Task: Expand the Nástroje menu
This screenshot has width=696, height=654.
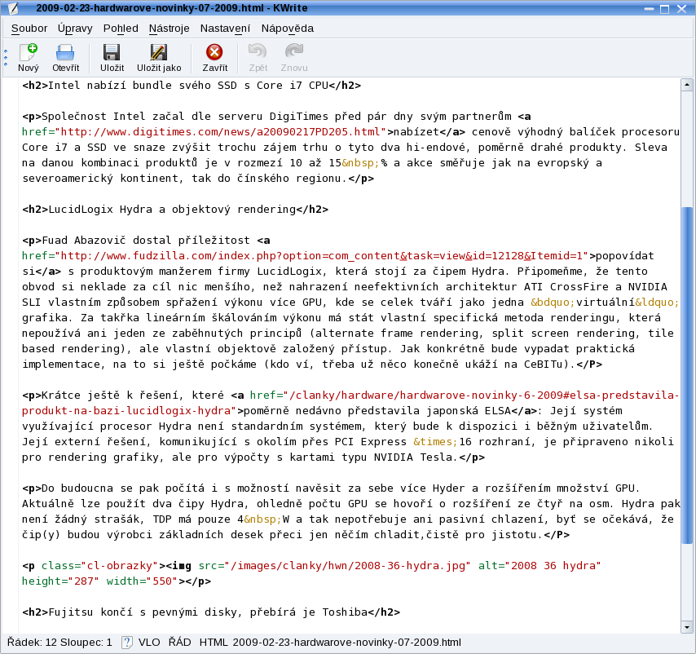Action: point(170,29)
